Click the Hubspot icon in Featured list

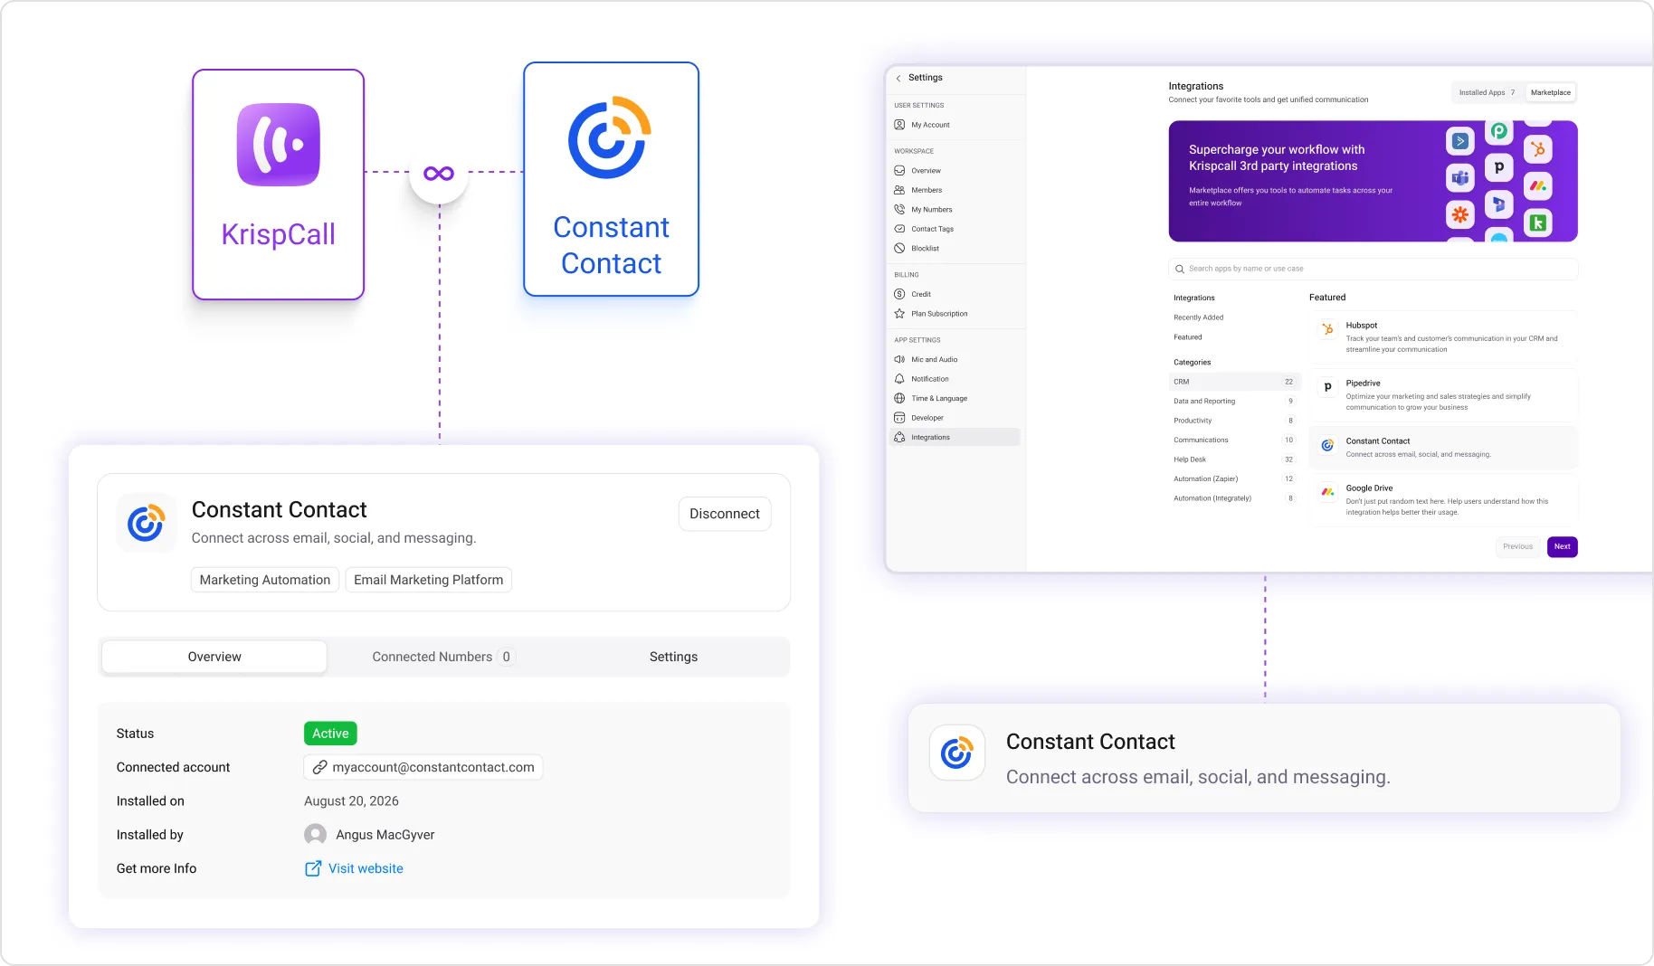(x=1327, y=329)
